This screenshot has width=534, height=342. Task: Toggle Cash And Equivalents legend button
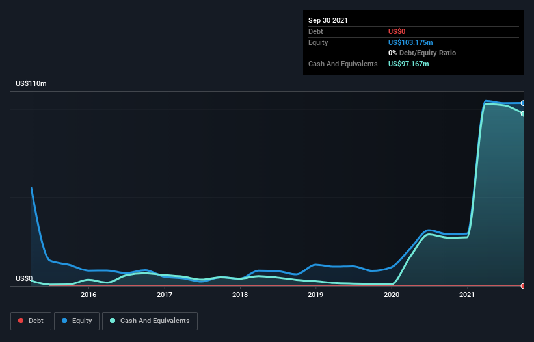150,321
